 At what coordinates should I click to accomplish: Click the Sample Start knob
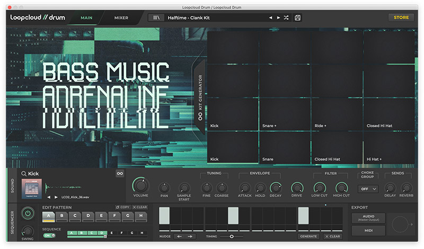(184, 188)
